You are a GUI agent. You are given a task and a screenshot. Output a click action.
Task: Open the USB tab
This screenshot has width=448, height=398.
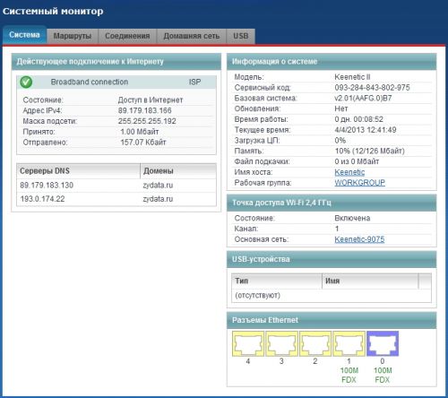pyautogui.click(x=241, y=36)
